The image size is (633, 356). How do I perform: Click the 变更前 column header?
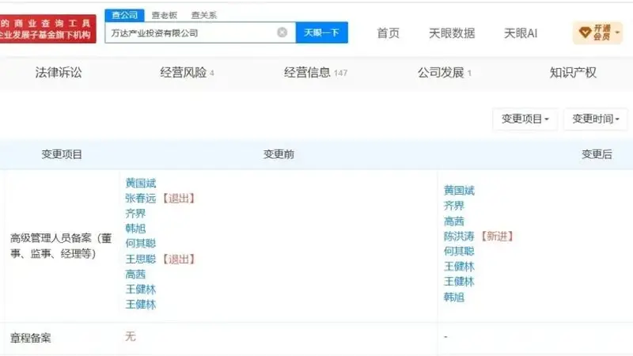(x=279, y=154)
